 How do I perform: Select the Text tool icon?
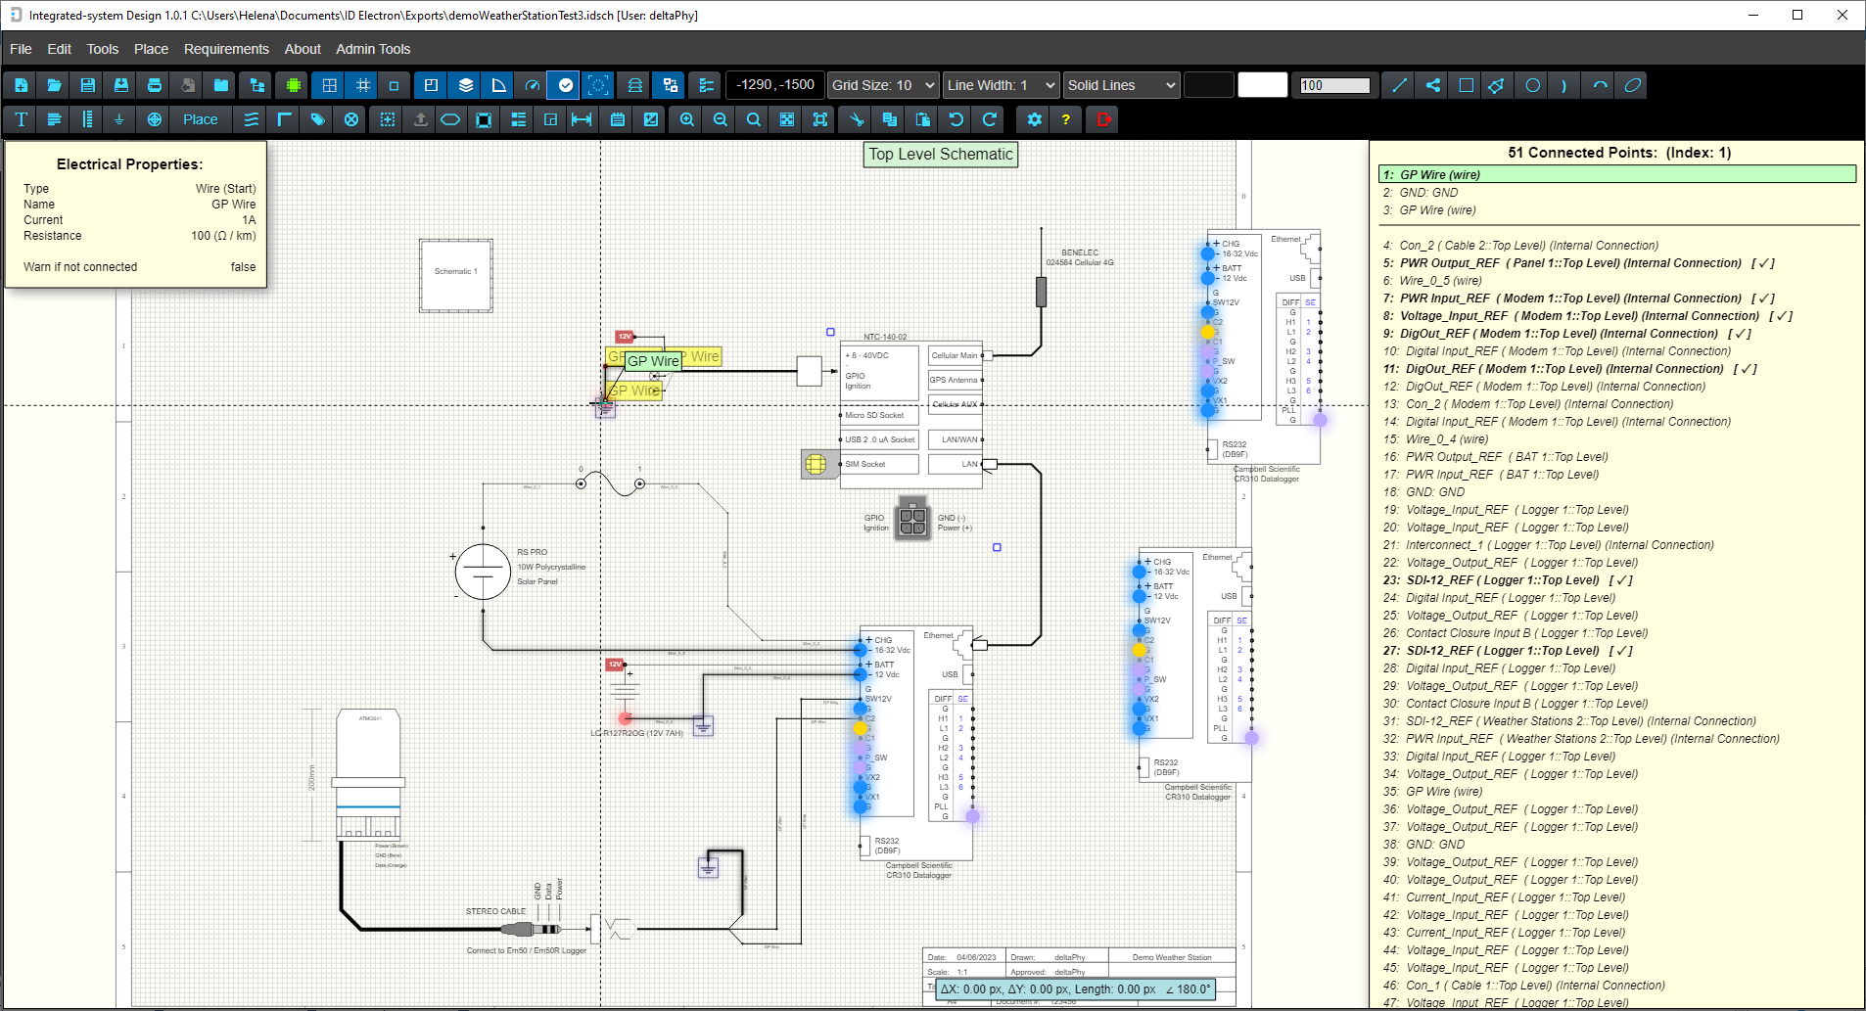[x=22, y=119]
